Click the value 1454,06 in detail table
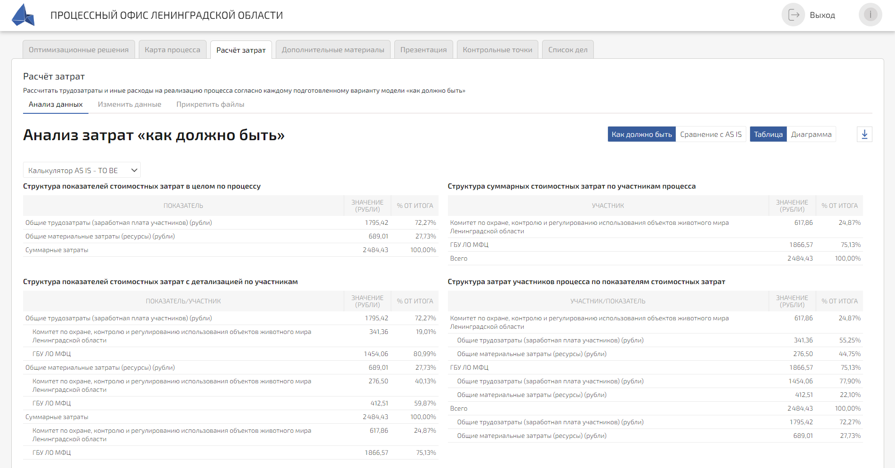The height and width of the screenshot is (468, 895). 376,354
